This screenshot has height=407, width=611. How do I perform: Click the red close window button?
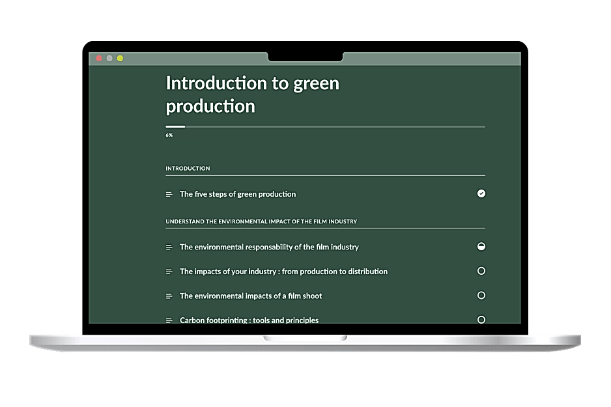99,59
